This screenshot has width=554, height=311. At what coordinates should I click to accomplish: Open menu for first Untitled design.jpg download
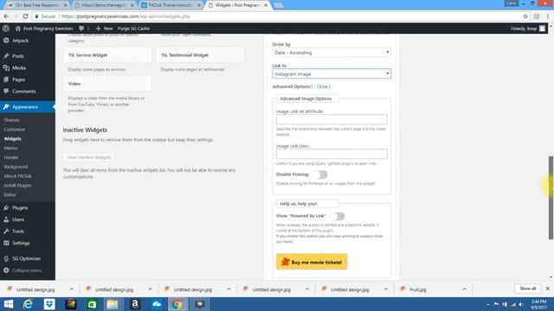(72, 289)
